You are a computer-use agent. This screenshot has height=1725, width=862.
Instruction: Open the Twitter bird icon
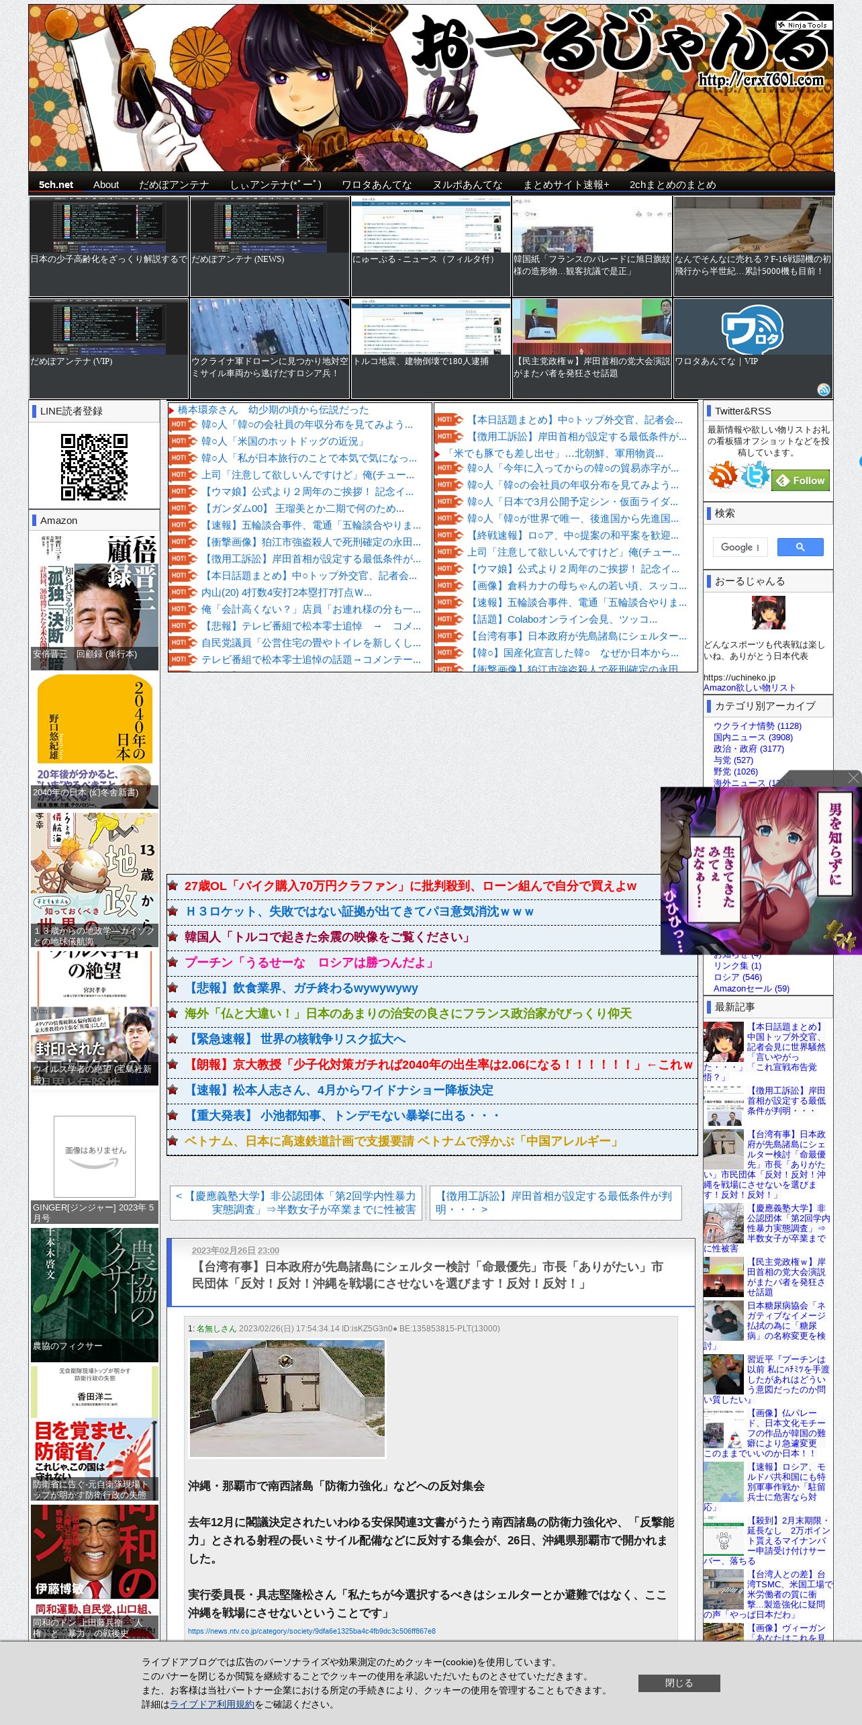[755, 476]
